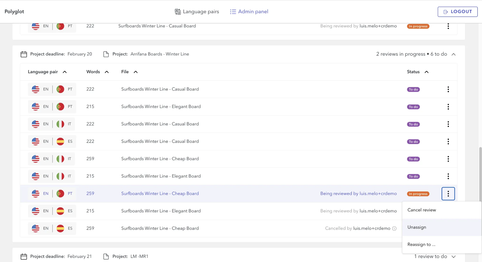Click the Admin panel list icon

tap(233, 12)
